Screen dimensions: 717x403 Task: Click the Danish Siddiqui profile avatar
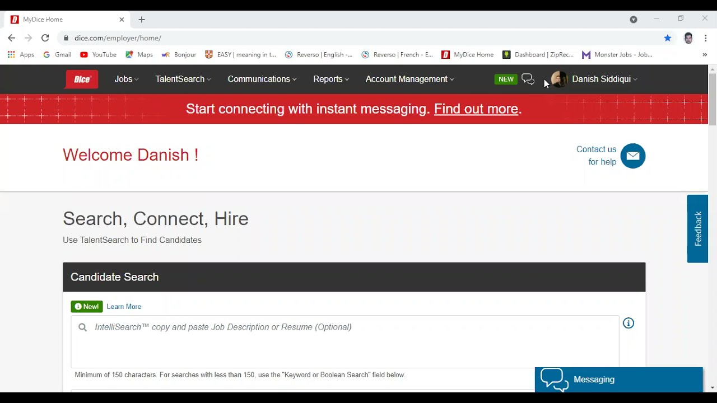(559, 79)
